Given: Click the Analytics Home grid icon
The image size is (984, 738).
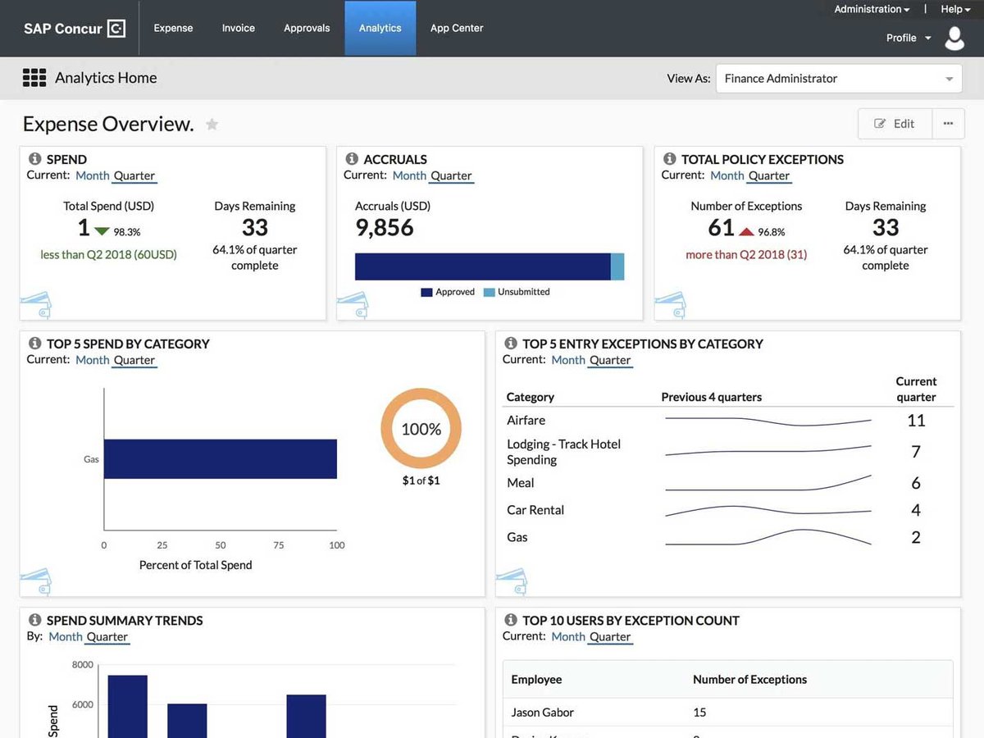Looking at the screenshot, I should coord(34,78).
